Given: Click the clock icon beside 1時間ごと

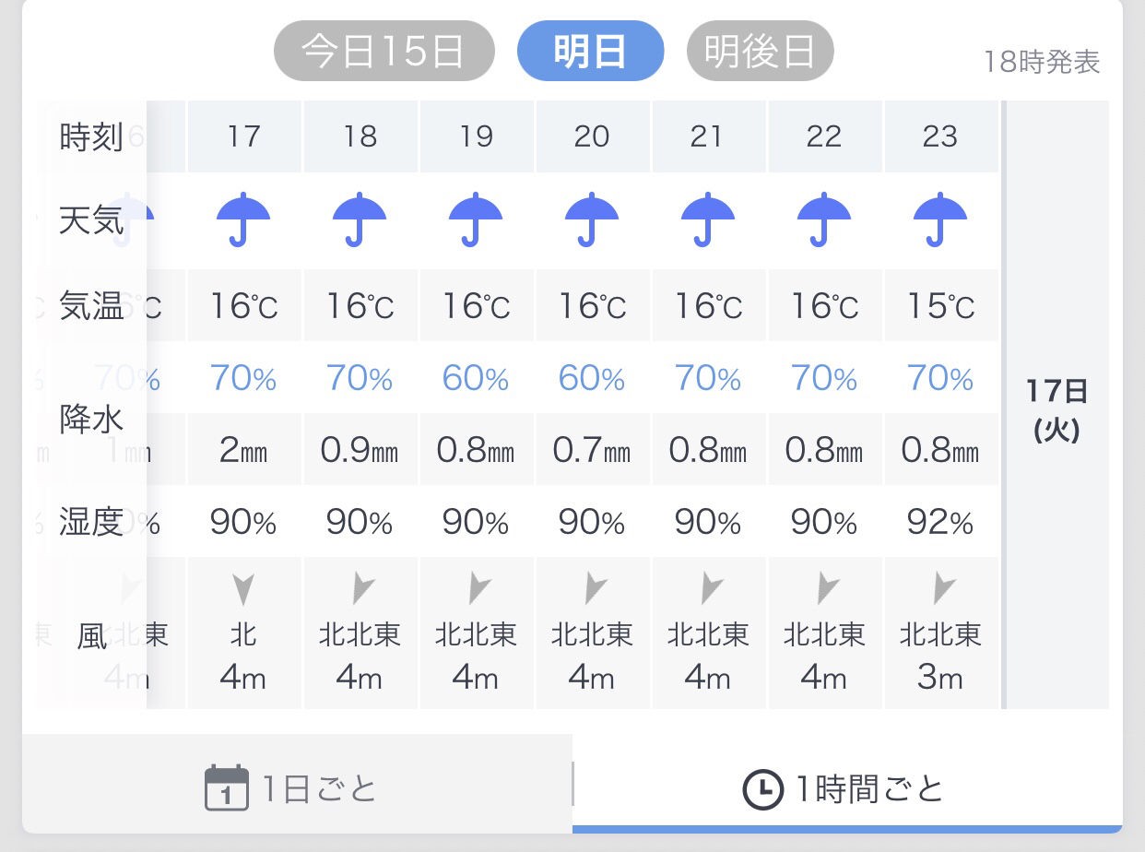Looking at the screenshot, I should click(x=762, y=789).
